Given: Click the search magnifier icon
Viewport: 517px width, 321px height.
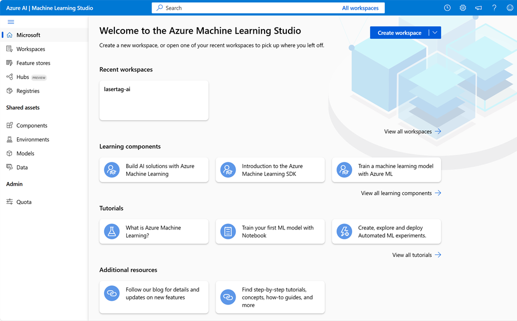Looking at the screenshot, I should click(160, 8).
